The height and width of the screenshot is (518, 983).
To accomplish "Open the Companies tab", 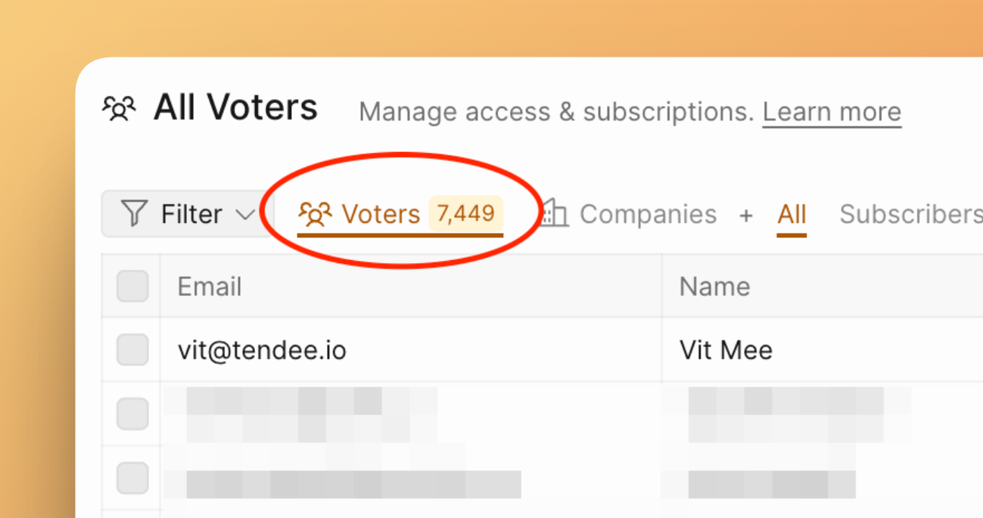I will point(648,215).
